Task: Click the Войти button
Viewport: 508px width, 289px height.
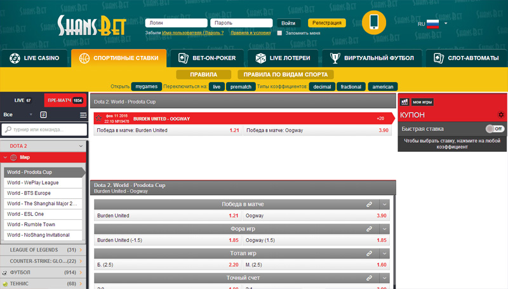Action: (x=288, y=23)
